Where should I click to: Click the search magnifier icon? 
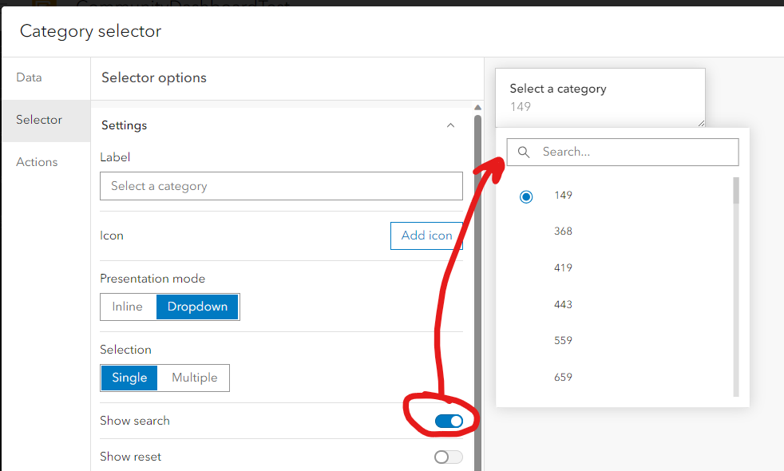click(x=524, y=152)
